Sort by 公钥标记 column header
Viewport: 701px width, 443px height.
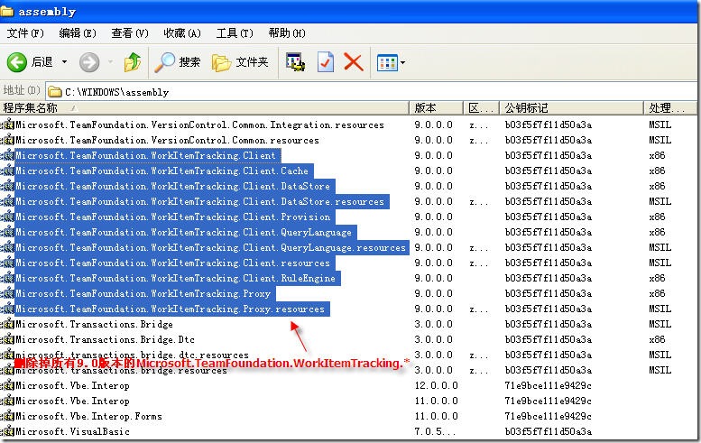[x=571, y=107]
